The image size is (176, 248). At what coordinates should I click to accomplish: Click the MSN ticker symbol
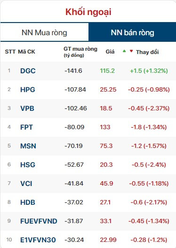click(28, 146)
